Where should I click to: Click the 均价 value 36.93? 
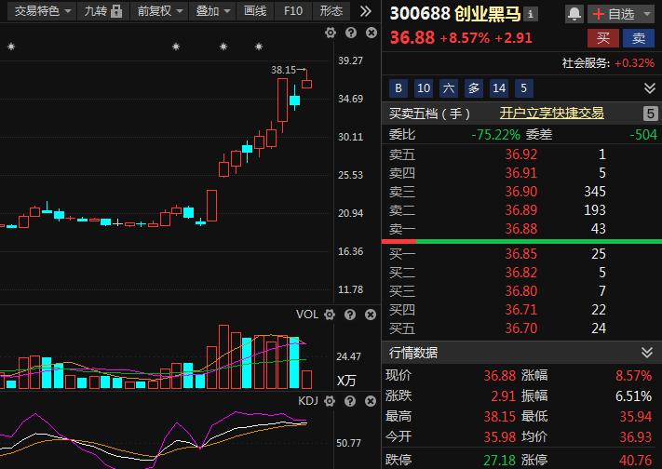[x=635, y=437]
